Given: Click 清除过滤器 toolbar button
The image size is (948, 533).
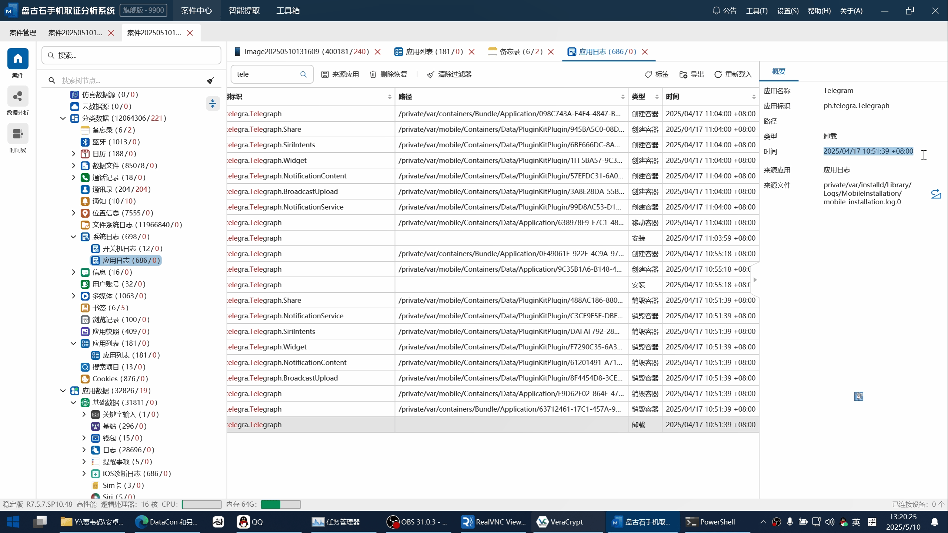Looking at the screenshot, I should 449,74.
